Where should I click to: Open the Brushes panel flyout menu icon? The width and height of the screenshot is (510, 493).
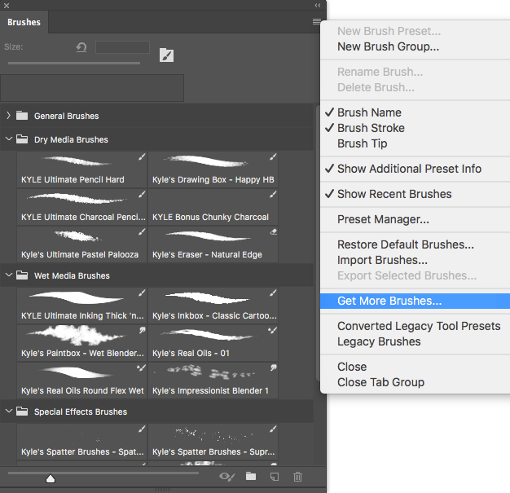coord(316,21)
